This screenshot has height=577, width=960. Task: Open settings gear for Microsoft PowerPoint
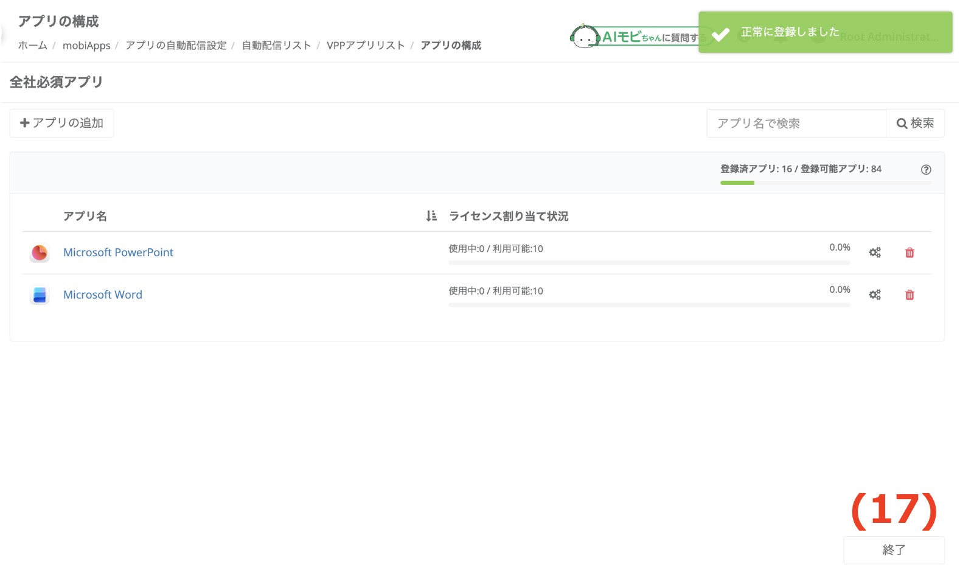pyautogui.click(x=875, y=253)
